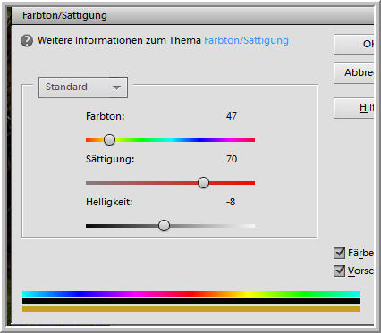Open the Standard edit range dropdown
This screenshot has height=333, width=381.
[x=83, y=87]
